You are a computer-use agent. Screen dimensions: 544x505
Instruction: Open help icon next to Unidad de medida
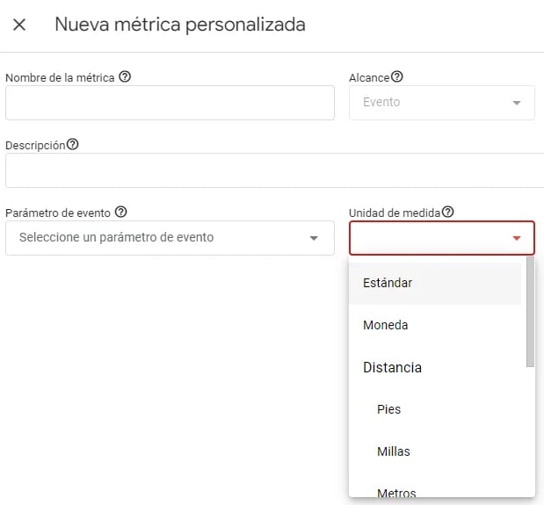[x=447, y=212]
